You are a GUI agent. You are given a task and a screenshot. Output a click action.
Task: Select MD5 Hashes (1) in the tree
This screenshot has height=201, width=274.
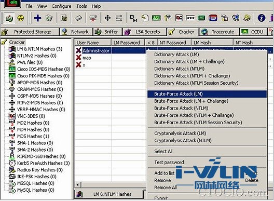point(33,136)
